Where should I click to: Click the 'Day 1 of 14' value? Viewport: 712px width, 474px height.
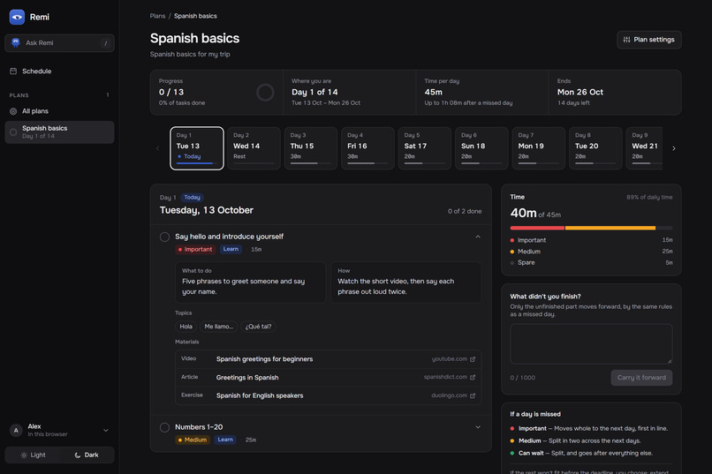tap(314, 92)
